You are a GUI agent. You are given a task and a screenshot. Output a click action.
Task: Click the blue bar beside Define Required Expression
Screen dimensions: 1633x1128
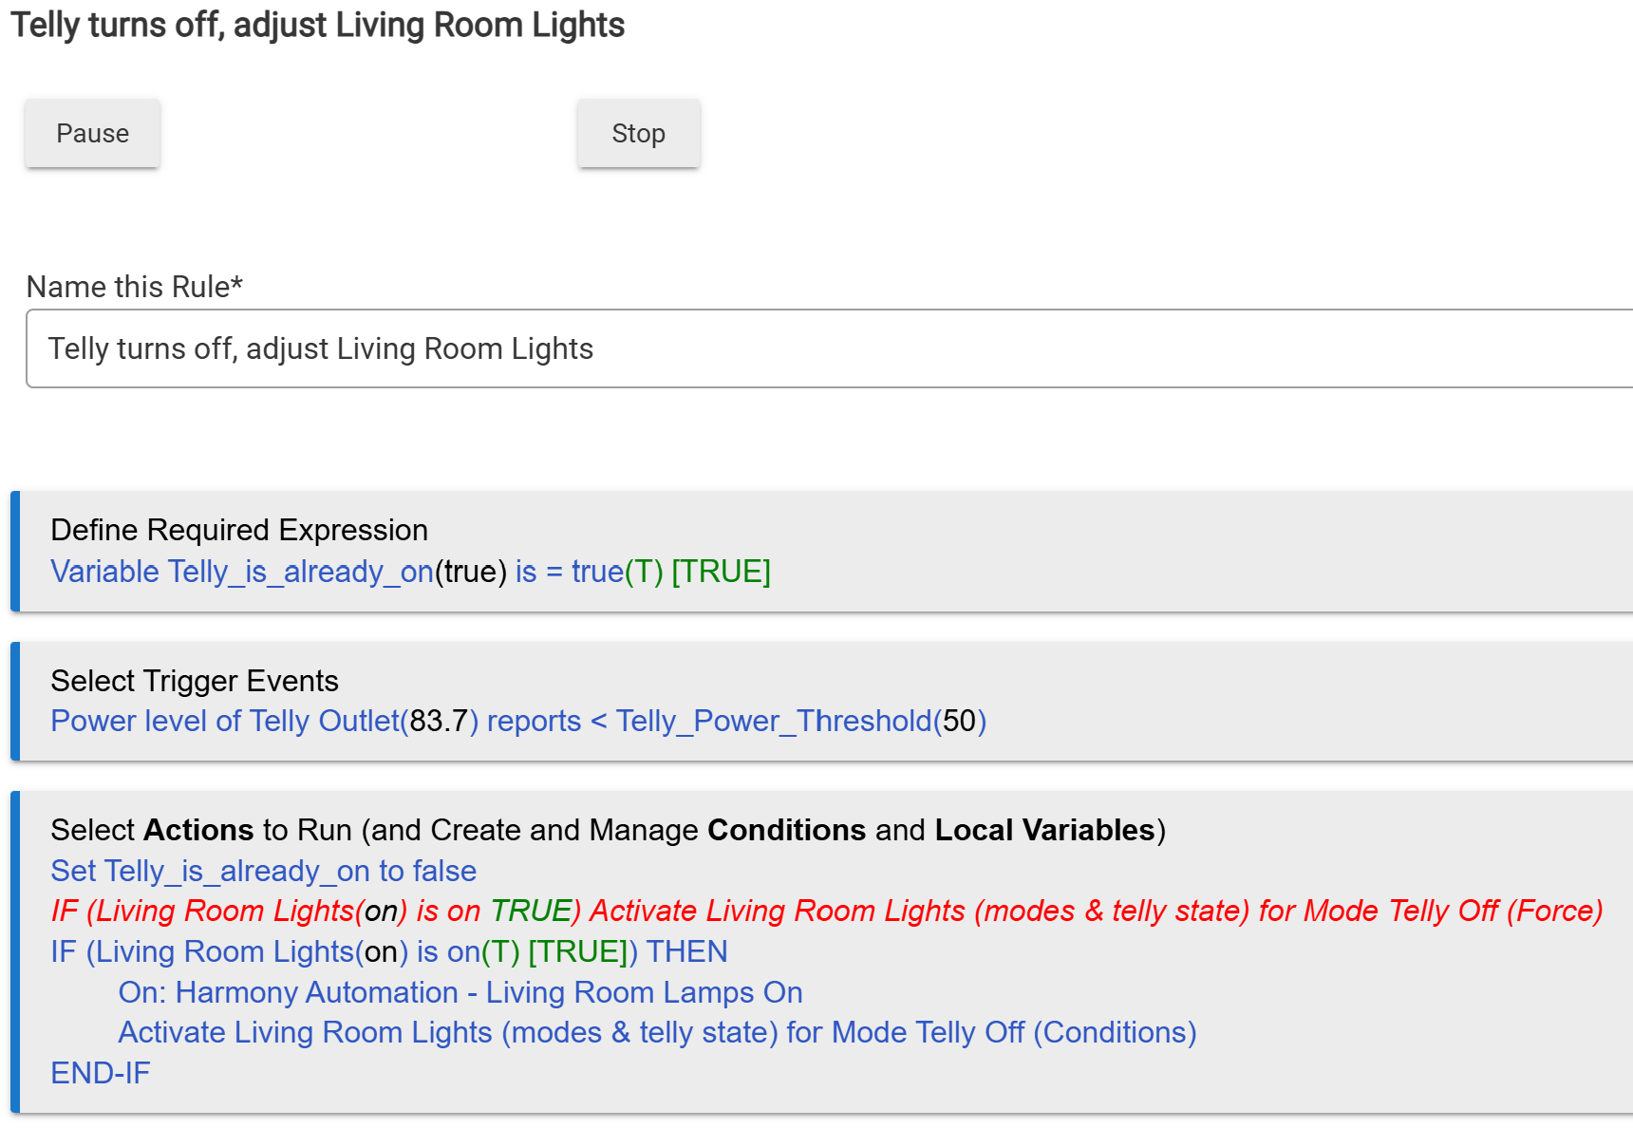click(x=15, y=551)
